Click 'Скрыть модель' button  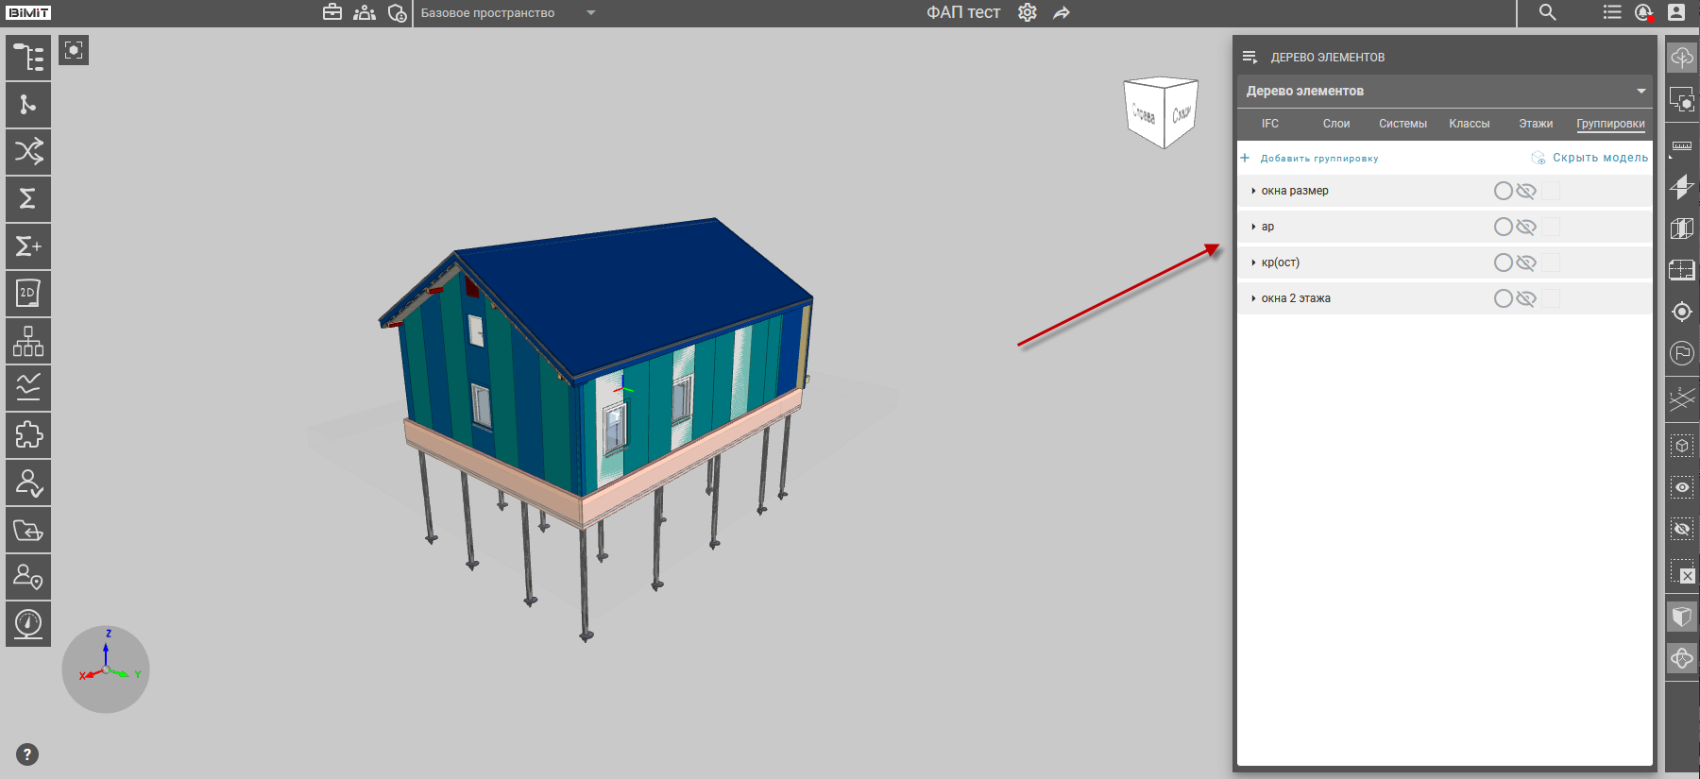click(x=1599, y=158)
